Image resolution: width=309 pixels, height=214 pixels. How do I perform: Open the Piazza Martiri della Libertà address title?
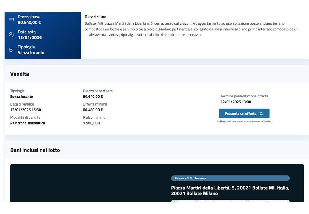[x=230, y=191]
